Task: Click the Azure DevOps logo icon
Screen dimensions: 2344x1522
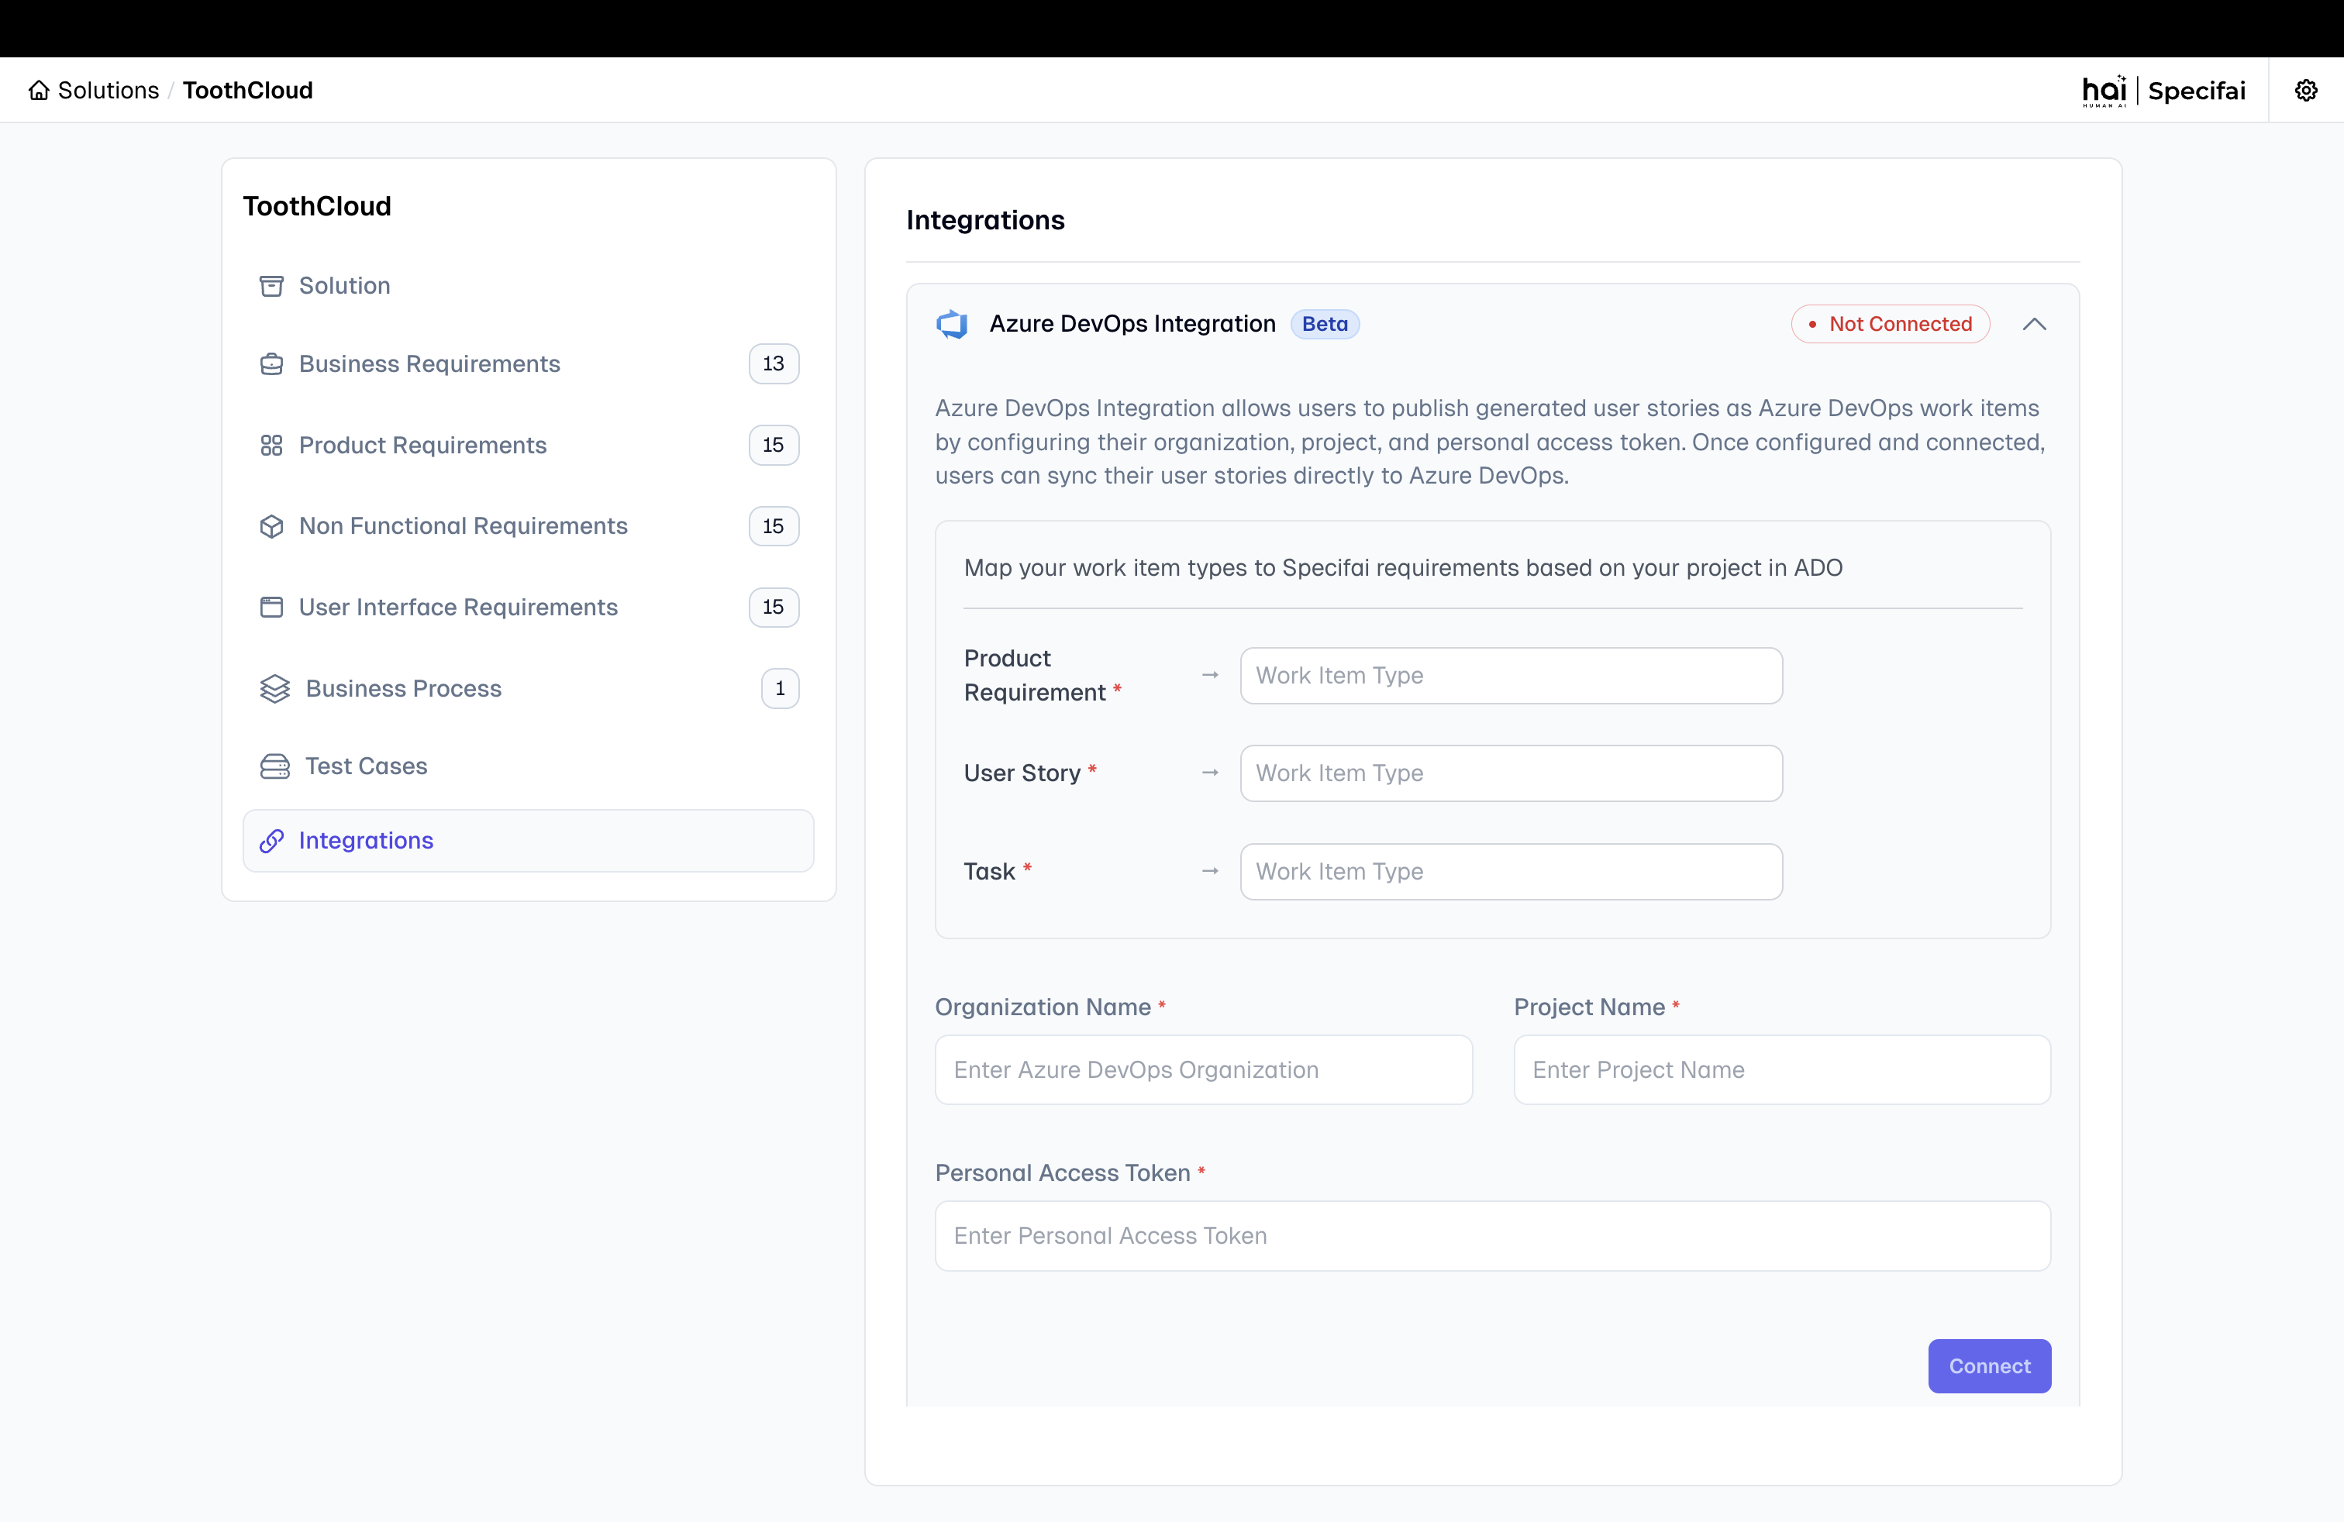Action: pos(951,324)
